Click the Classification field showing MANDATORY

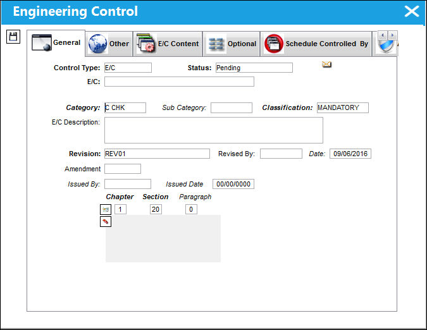[x=343, y=107]
